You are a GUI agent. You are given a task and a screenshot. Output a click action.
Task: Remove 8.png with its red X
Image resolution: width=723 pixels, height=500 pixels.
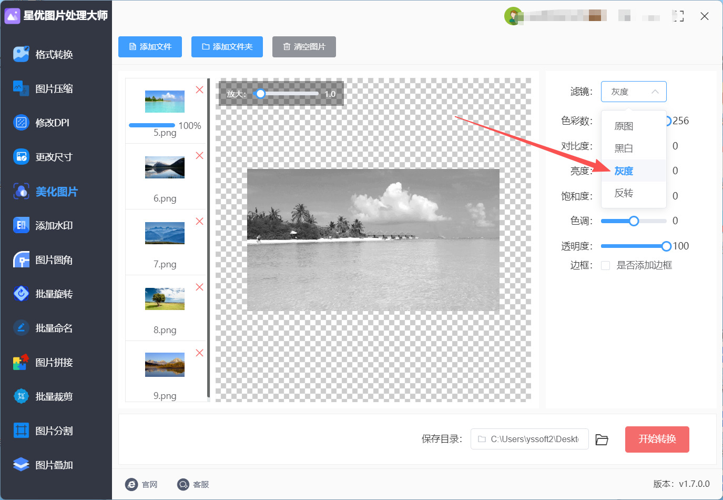click(199, 287)
